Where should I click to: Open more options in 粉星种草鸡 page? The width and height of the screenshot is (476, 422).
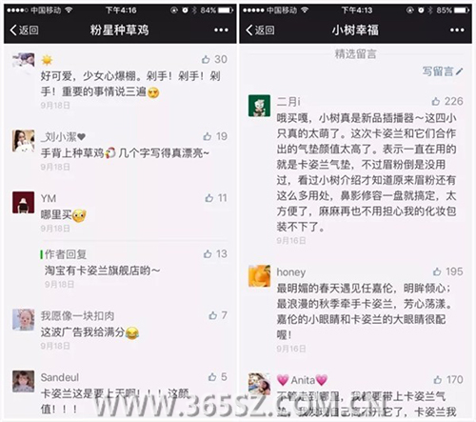point(221,30)
